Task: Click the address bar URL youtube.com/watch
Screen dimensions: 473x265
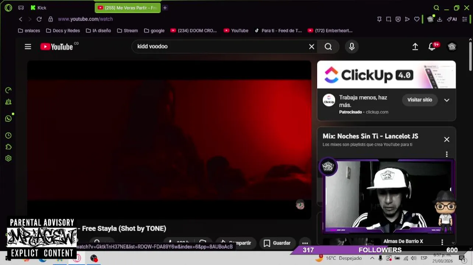Action: [85, 19]
